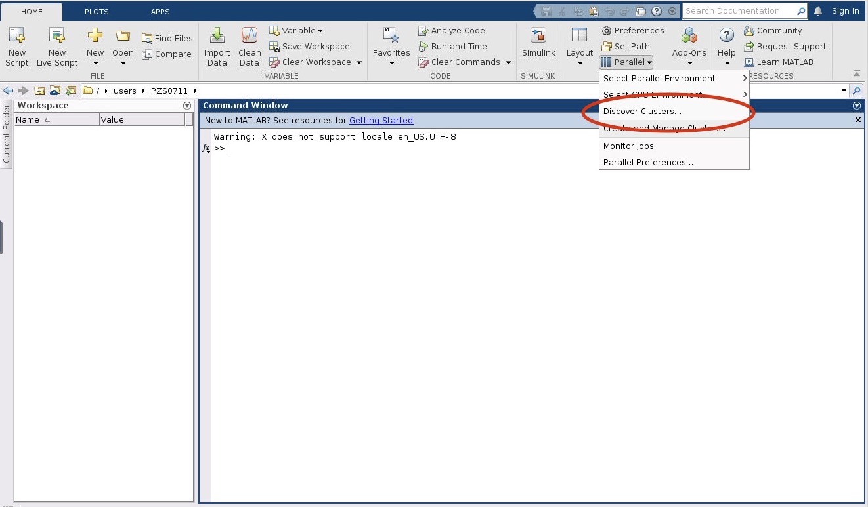Open the Add-Ons dropdown
This screenshot has width=868, height=507.
tap(689, 47)
